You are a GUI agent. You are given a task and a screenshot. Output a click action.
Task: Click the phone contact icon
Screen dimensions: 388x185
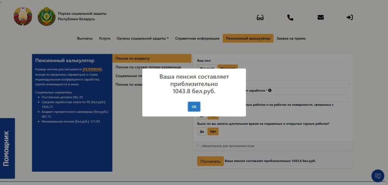tap(290, 17)
